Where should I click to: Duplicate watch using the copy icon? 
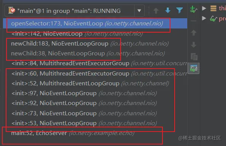point(194,57)
